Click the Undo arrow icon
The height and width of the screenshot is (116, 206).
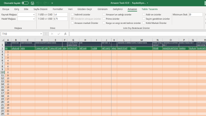click(x=38, y=3)
